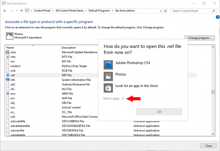Expand address bar history dropdown

[x=161, y=11]
